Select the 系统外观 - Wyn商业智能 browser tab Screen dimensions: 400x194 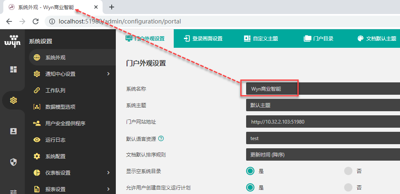point(52,7)
